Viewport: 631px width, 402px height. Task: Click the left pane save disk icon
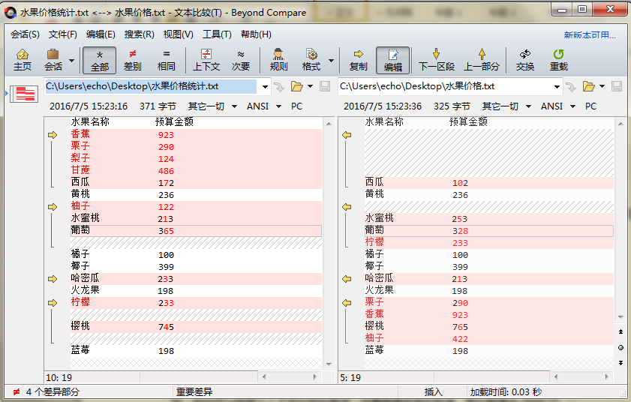pos(325,86)
